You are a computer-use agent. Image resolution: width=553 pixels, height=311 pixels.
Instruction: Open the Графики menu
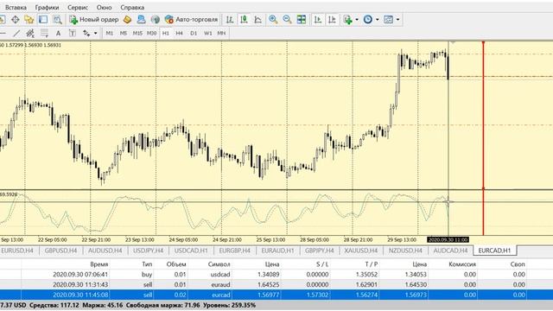(47, 8)
